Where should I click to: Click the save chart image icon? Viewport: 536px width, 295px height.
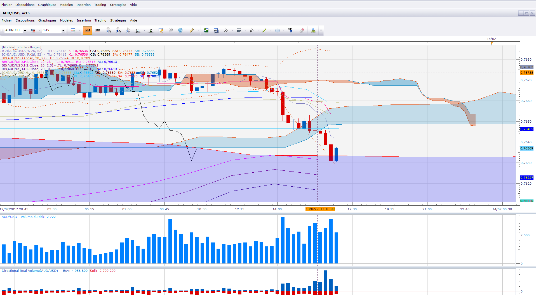pyautogui.click(x=206, y=30)
